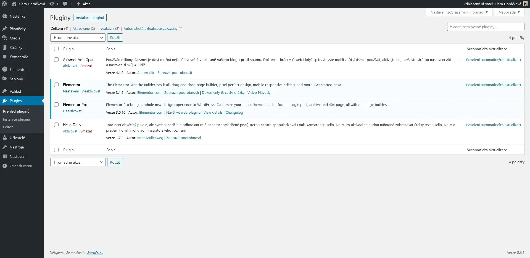Open Instalace pluginů submenu item
The height and width of the screenshot is (258, 530).
click(x=16, y=119)
